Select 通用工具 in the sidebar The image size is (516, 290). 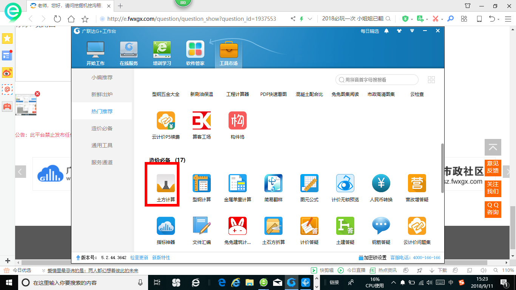pyautogui.click(x=102, y=145)
